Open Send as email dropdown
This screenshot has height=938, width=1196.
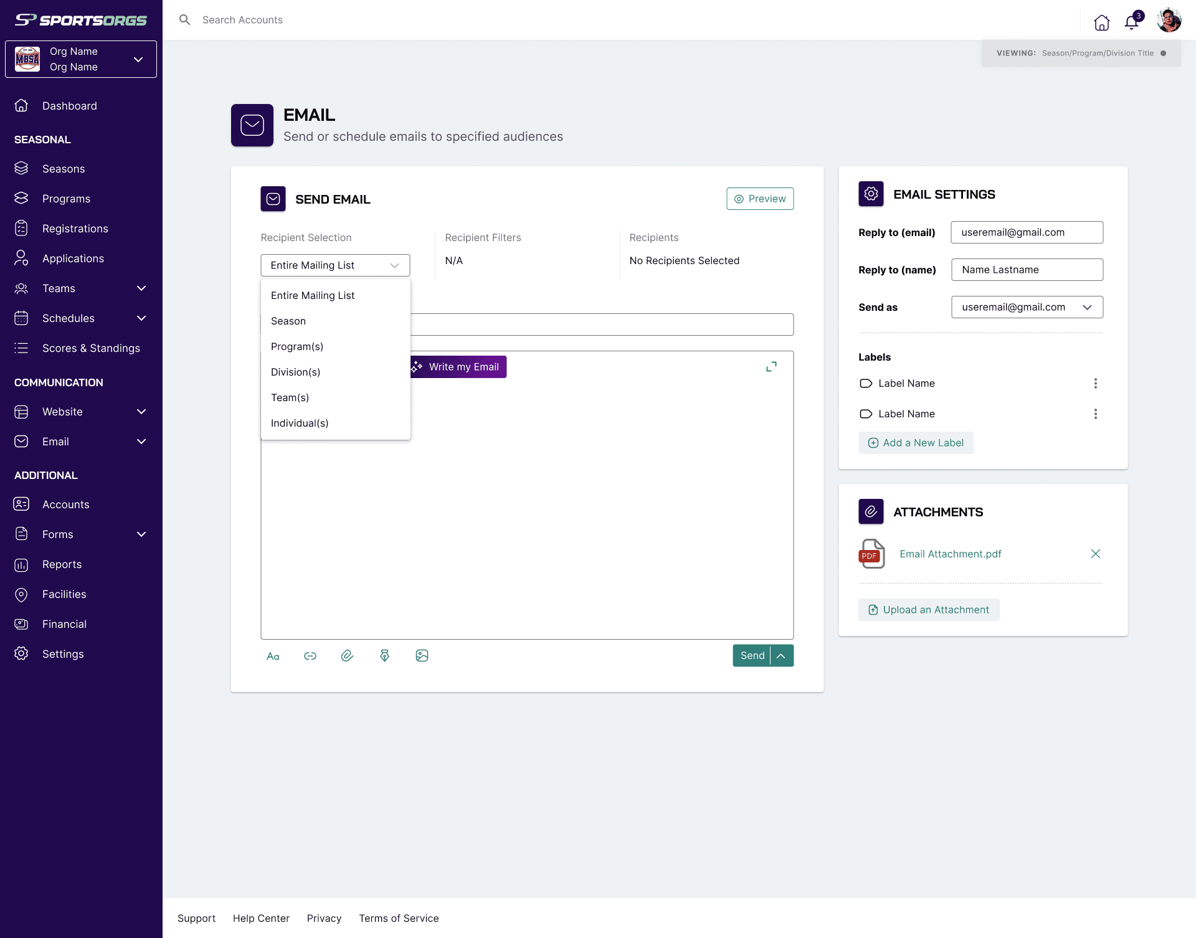1027,307
